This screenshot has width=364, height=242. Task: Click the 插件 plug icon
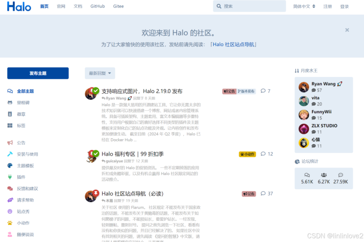10,177
